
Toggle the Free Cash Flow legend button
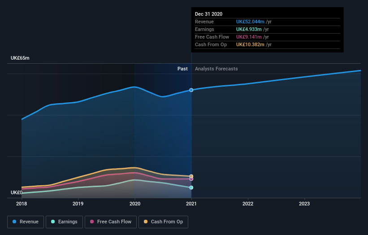coord(111,222)
